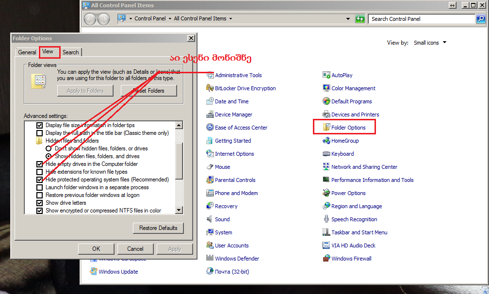Open Network and Sharing Center icon
This screenshot has height=294, width=489.
pyautogui.click(x=326, y=167)
